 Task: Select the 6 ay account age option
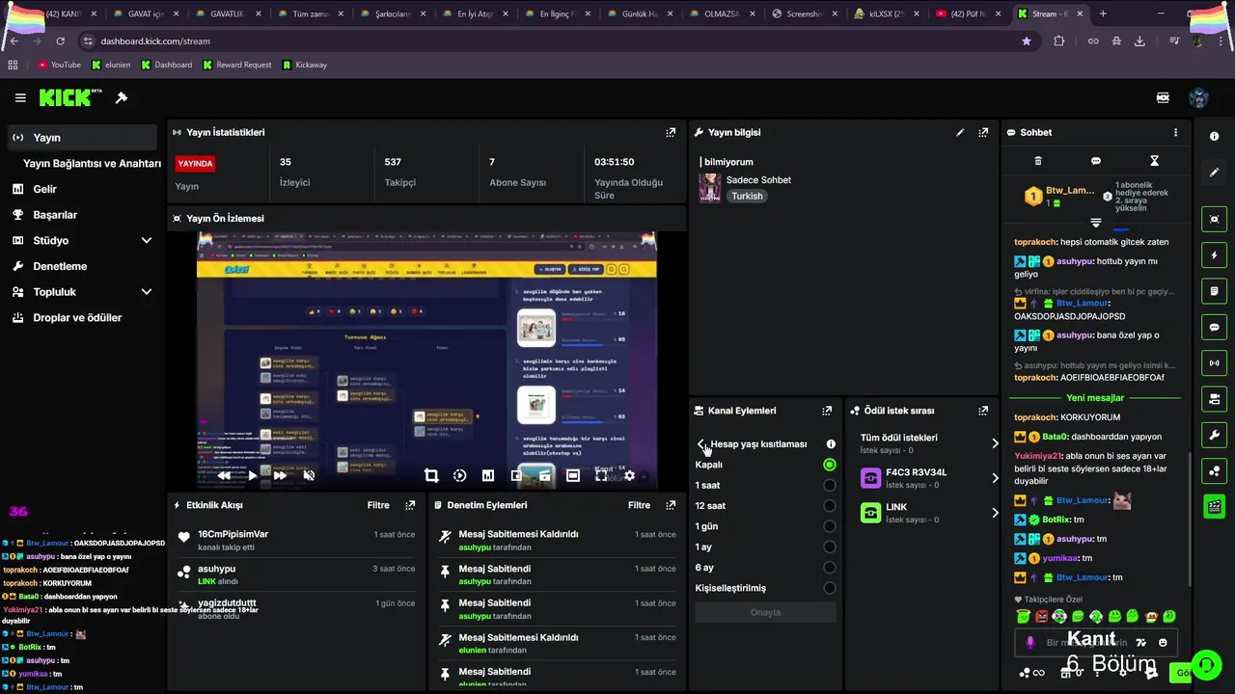tap(830, 568)
